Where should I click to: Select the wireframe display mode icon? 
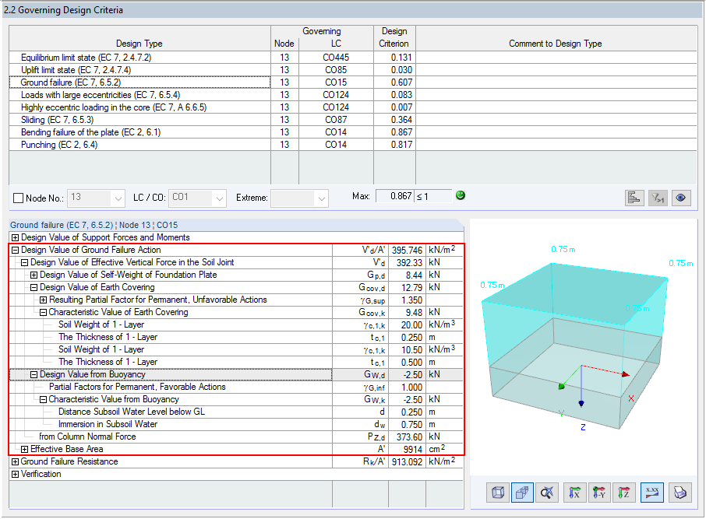496,493
